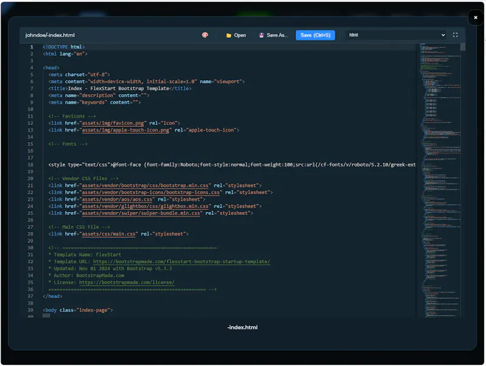Click the 'Updated: Nov 01 2024' comment line

tap(110, 268)
